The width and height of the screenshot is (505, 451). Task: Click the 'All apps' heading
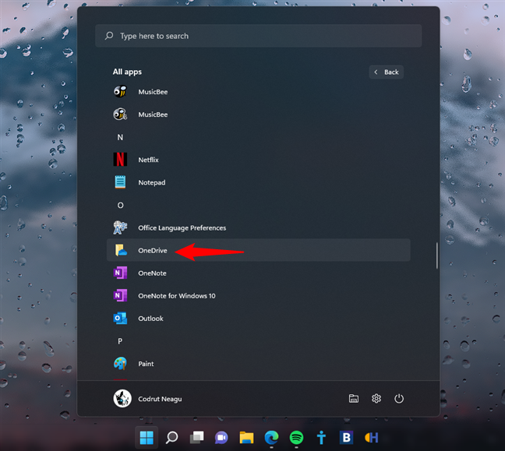click(x=127, y=72)
